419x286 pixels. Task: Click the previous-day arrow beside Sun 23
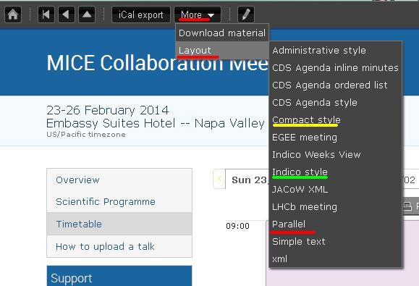pyautogui.click(x=220, y=179)
